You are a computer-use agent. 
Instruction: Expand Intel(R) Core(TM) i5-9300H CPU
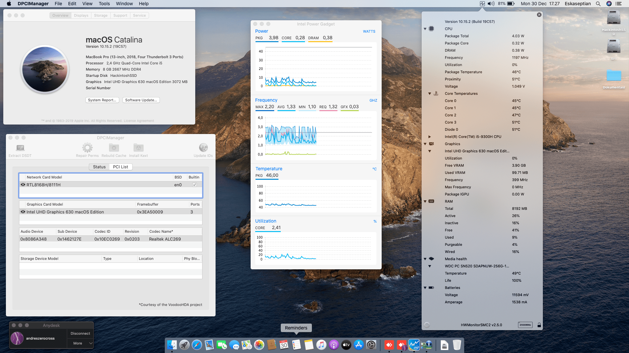(429, 137)
